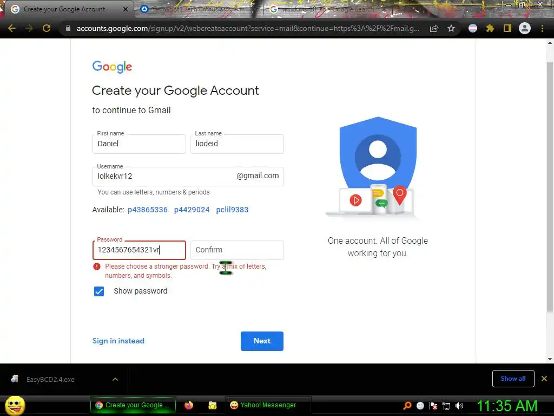Click the round face tray icon
Image resolution: width=554 pixels, height=416 pixels.
pos(420,406)
